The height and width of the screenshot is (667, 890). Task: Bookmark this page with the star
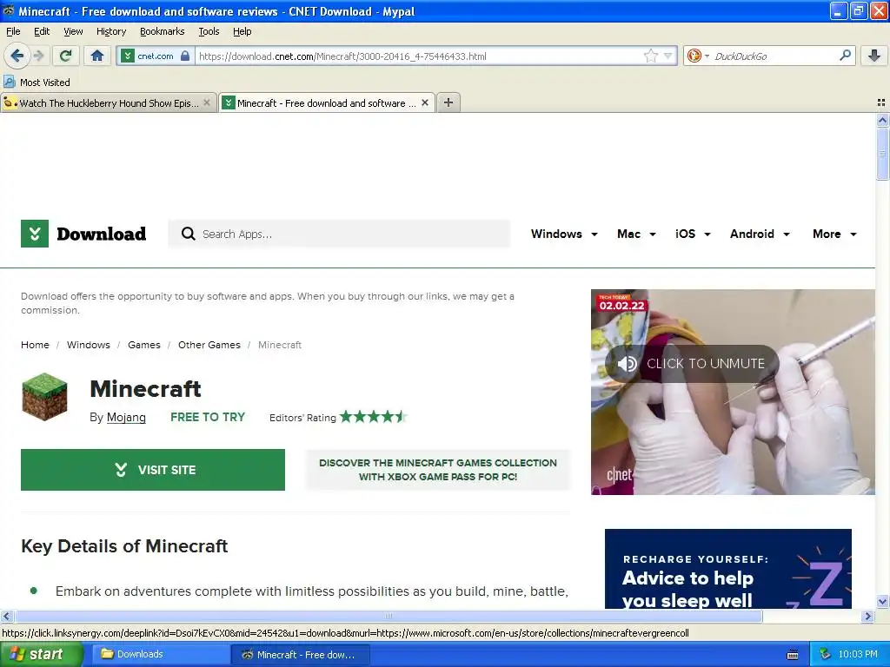[x=650, y=56]
